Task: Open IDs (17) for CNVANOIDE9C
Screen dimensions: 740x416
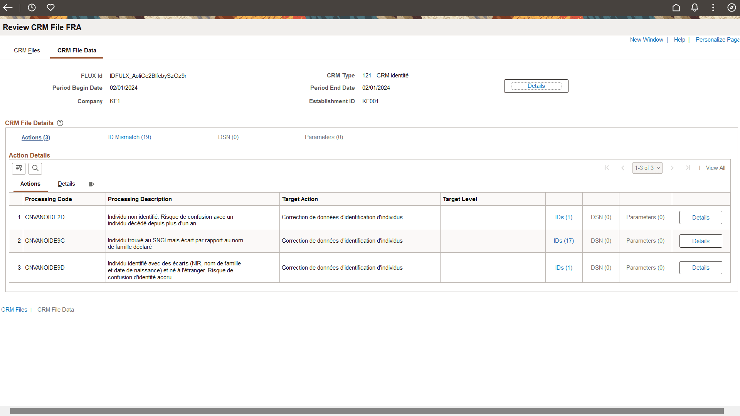Action: (563, 240)
